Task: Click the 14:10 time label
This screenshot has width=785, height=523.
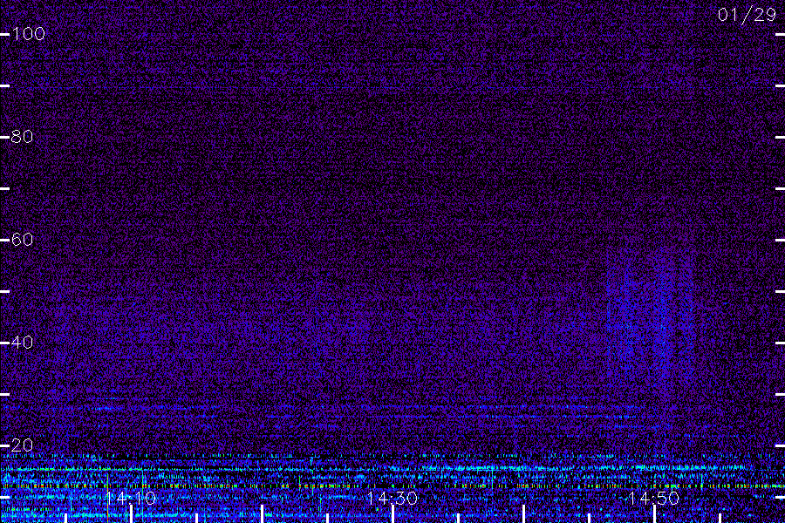Action: [131, 498]
